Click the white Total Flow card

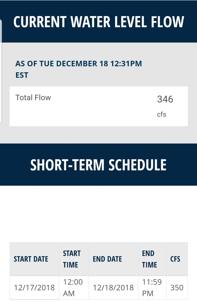[x=99, y=106]
